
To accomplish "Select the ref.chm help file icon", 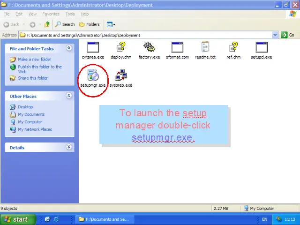I will 233,47.
